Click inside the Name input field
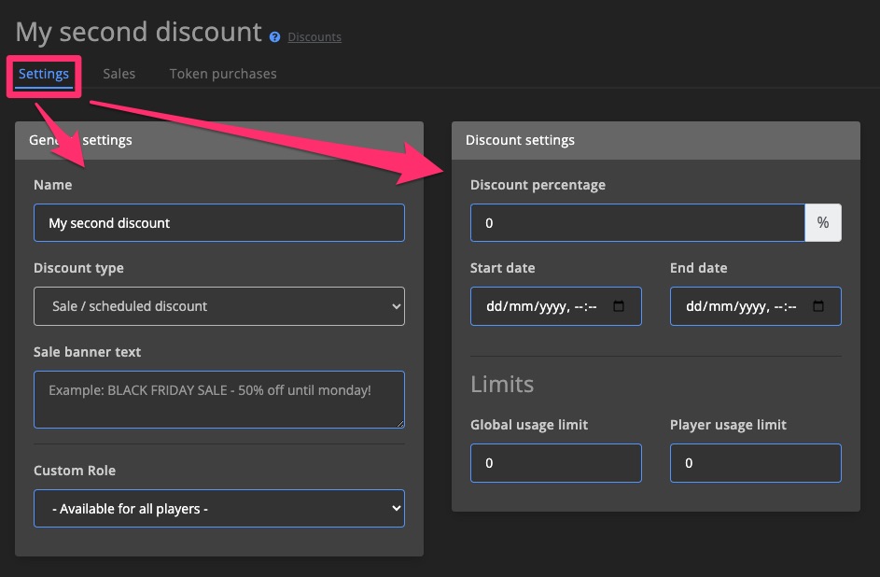 click(x=218, y=222)
